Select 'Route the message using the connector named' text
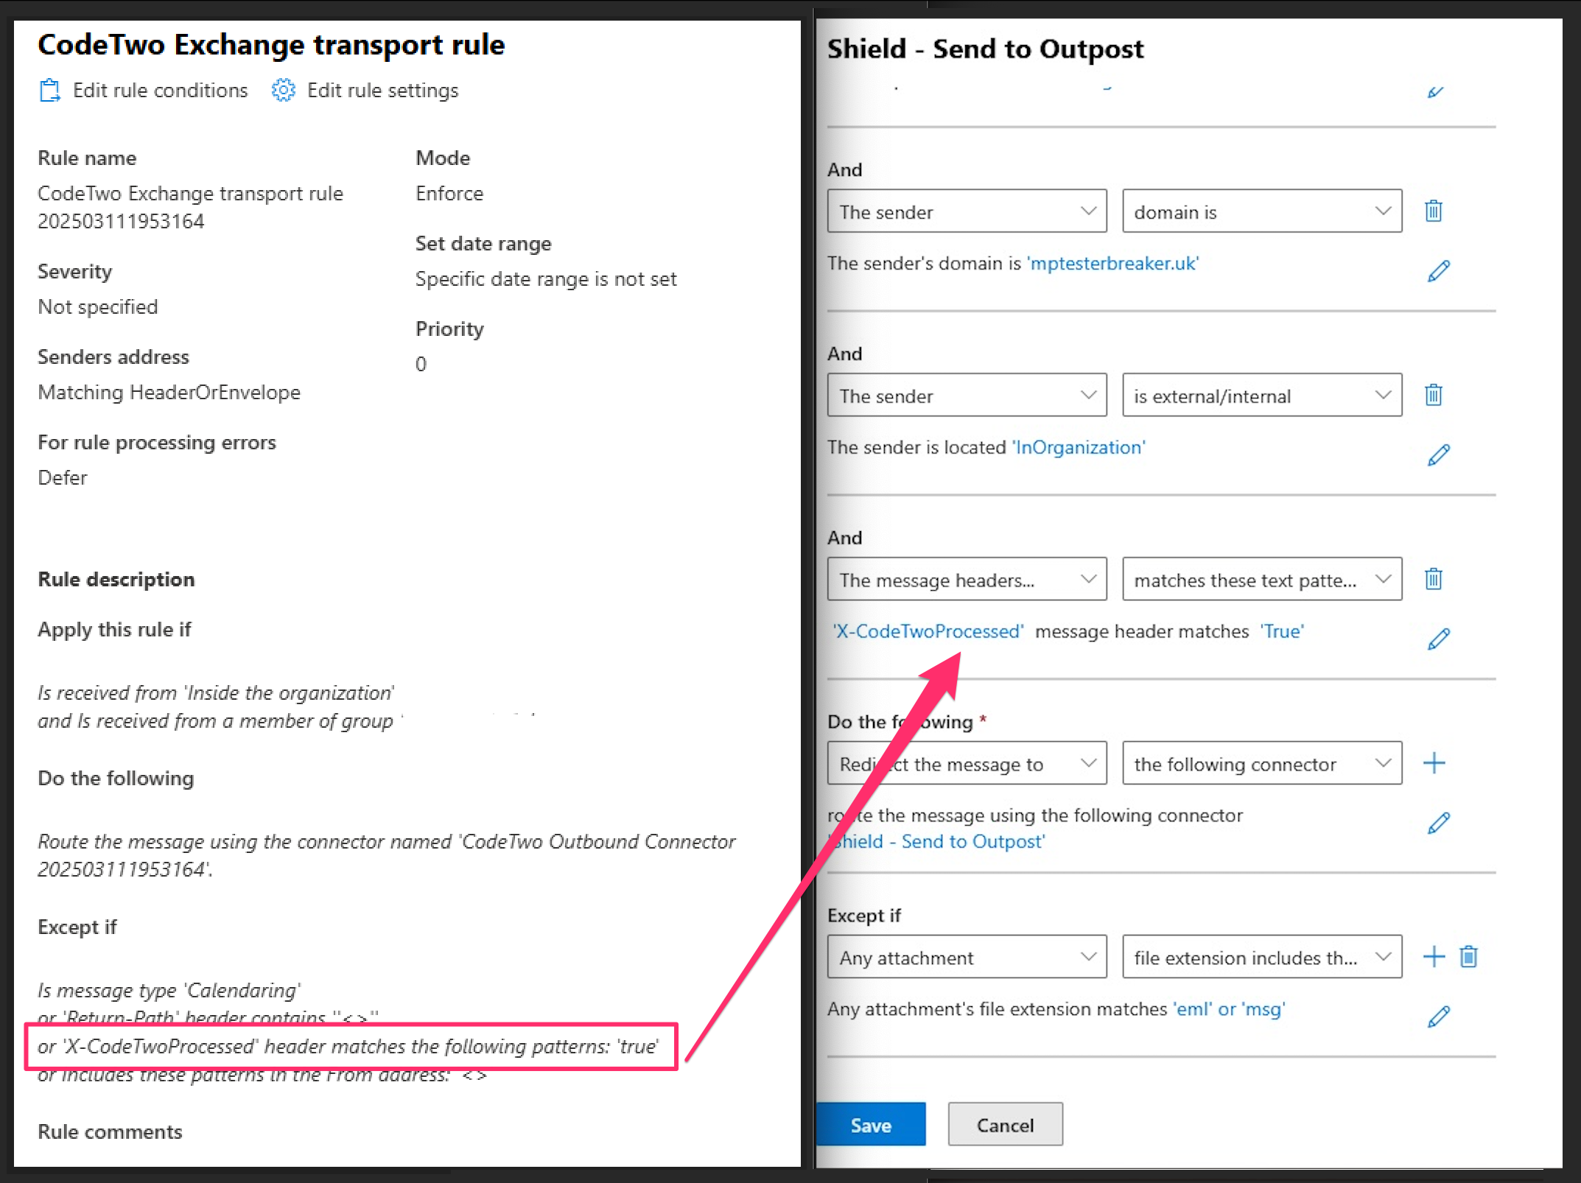The image size is (1581, 1183). (245, 842)
